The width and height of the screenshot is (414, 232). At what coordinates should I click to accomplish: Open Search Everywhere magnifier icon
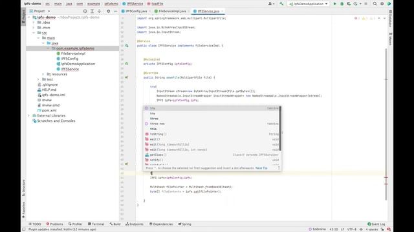click(375, 4)
